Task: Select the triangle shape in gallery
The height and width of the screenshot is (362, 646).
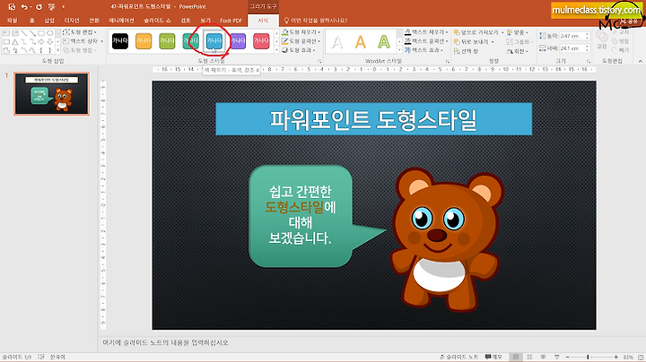Action: tap(15, 41)
